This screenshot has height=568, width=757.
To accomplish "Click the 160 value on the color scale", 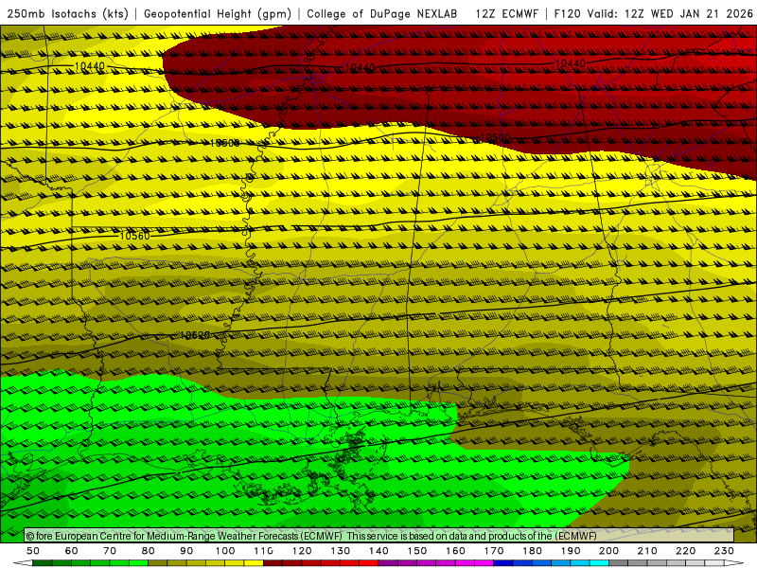I will click(x=455, y=551).
